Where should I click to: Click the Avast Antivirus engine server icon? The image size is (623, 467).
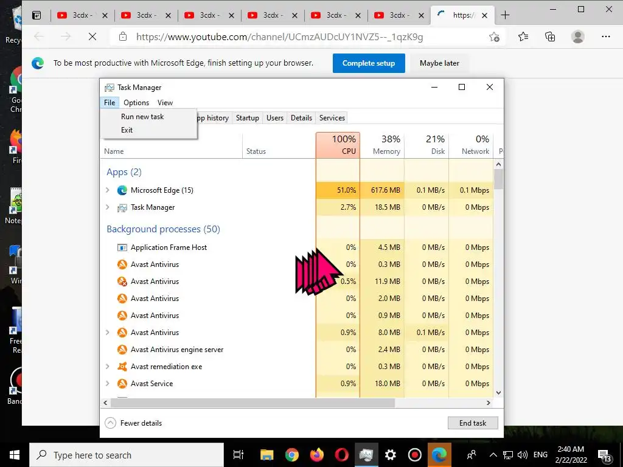click(x=122, y=350)
